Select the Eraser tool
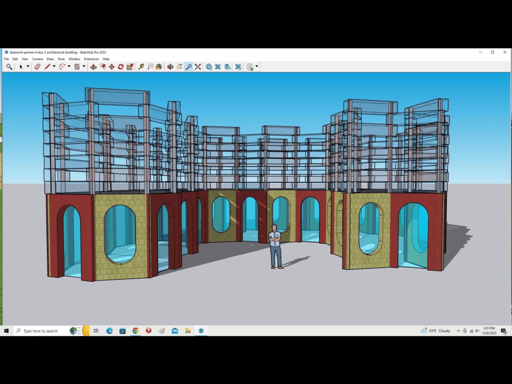The image size is (512, 384). point(37,66)
